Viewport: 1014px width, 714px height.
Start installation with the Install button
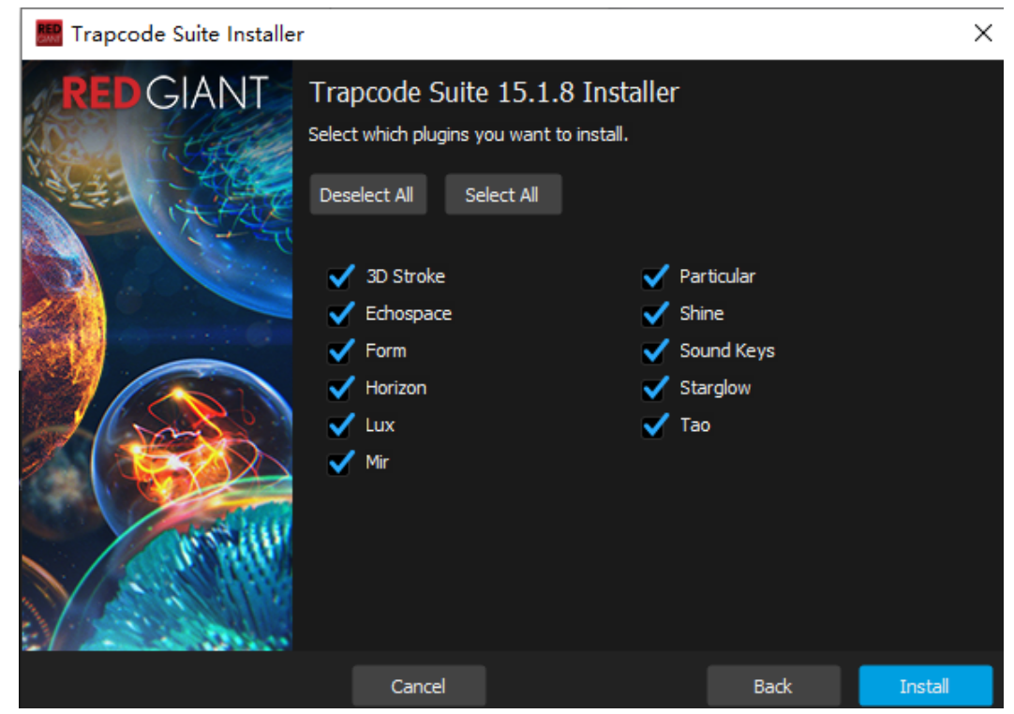click(925, 687)
